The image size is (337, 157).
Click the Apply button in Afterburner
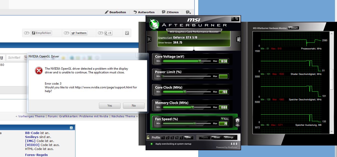coord(205,137)
